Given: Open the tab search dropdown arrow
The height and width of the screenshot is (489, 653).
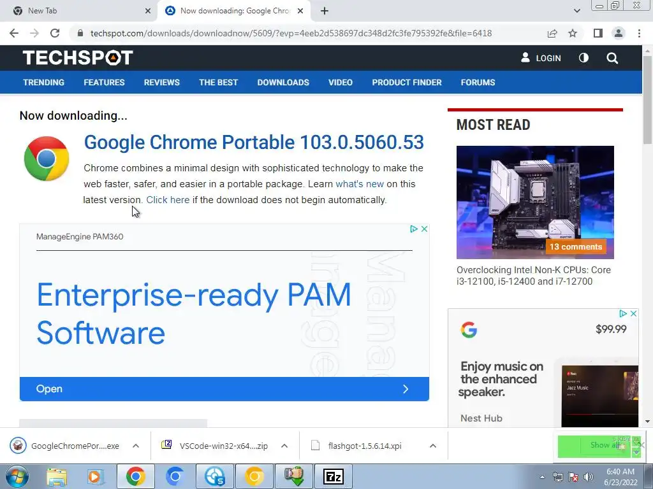Looking at the screenshot, I should point(576,11).
